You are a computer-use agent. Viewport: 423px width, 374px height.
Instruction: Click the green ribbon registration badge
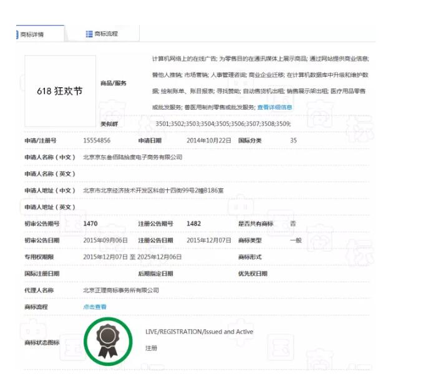click(108, 340)
